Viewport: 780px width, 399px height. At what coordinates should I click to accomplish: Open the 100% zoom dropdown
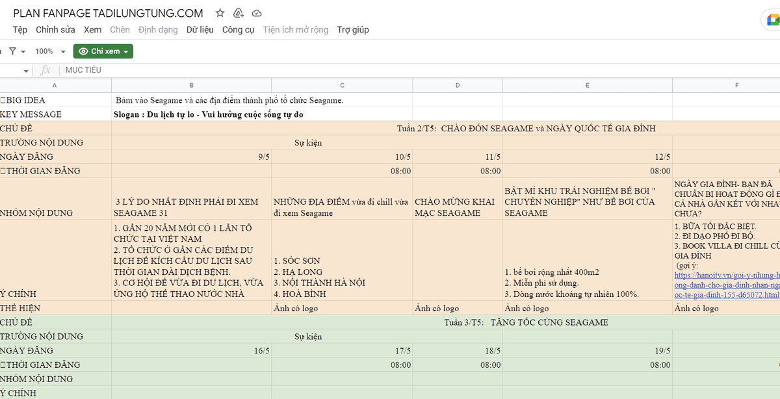tap(51, 51)
